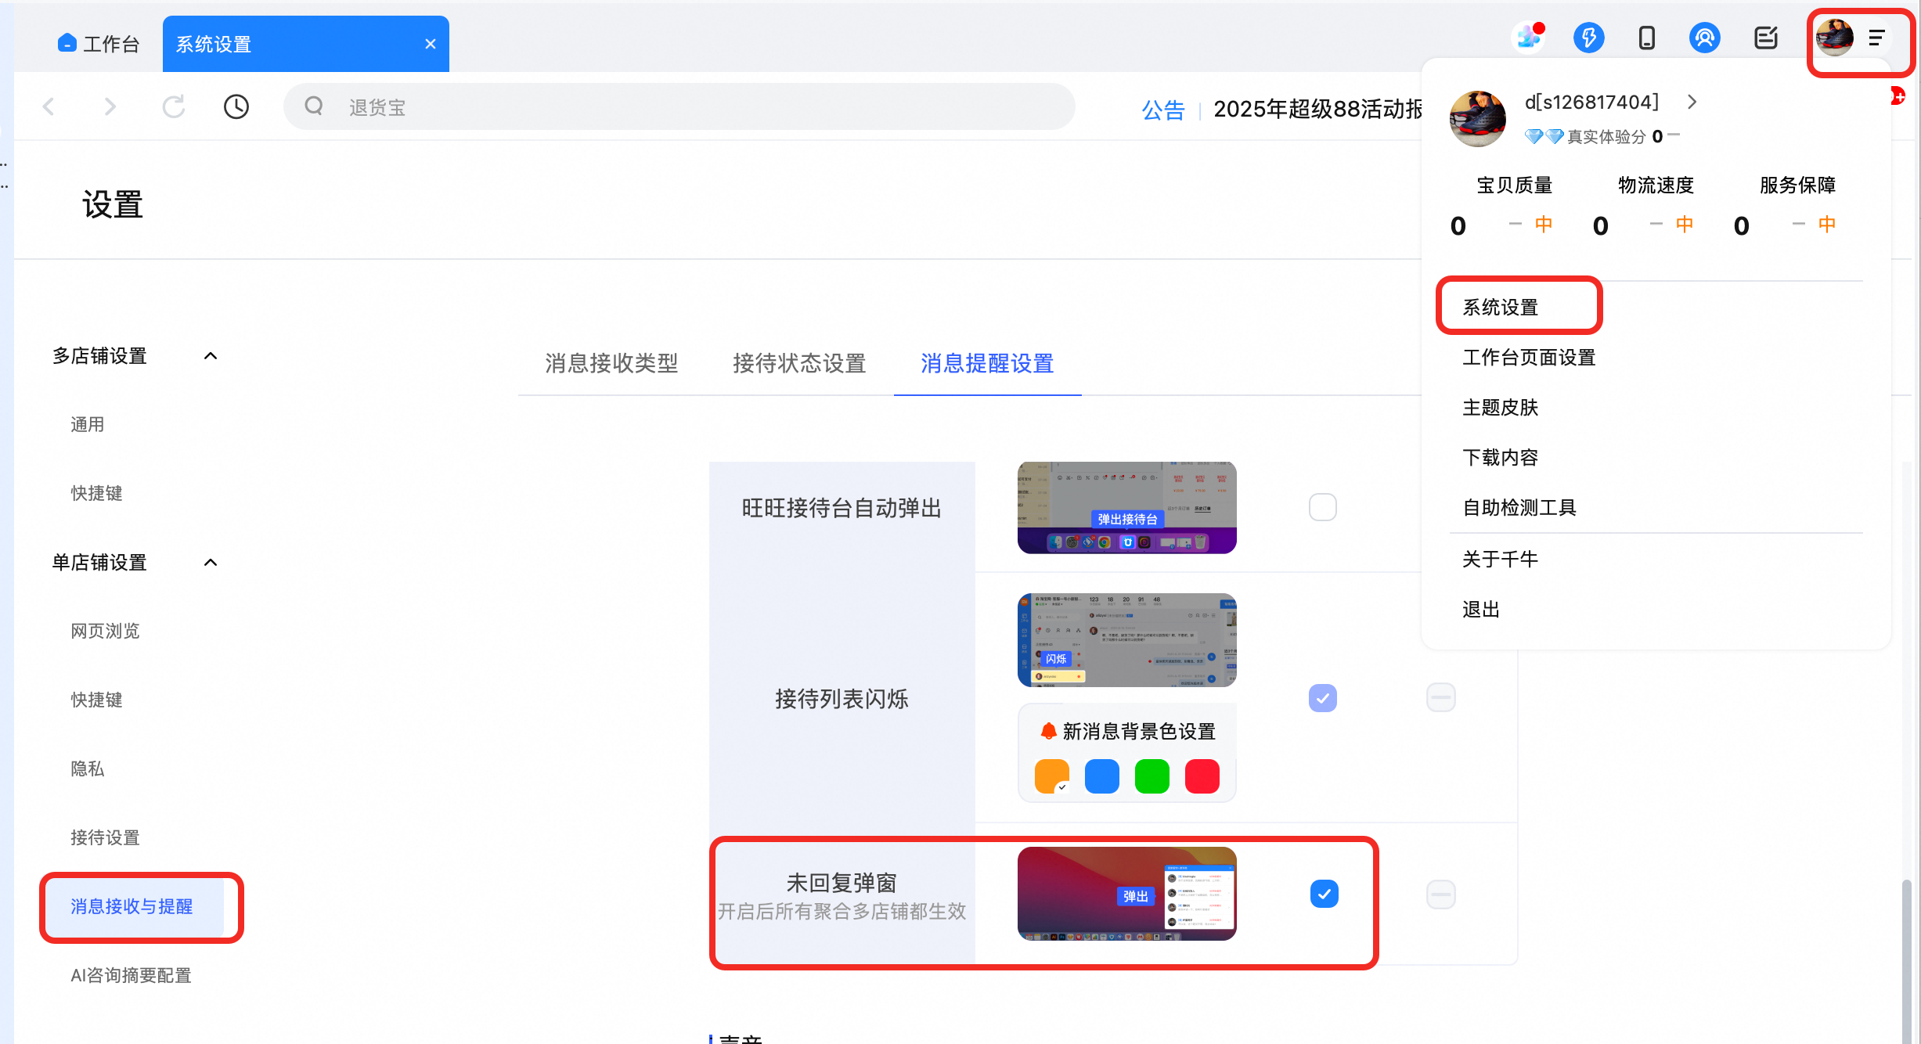1921x1044 pixels.
Task: Open 主题皮肤 menu item
Action: (x=1500, y=408)
